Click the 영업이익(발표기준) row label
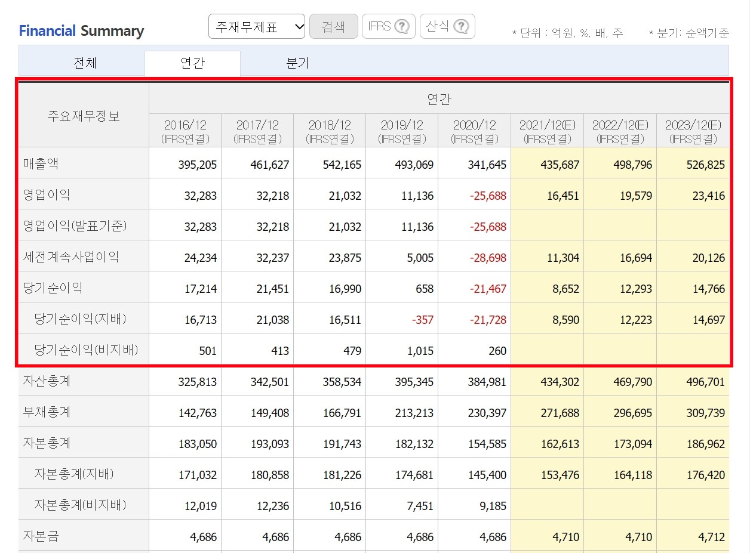The height and width of the screenshot is (553, 750). [x=75, y=226]
